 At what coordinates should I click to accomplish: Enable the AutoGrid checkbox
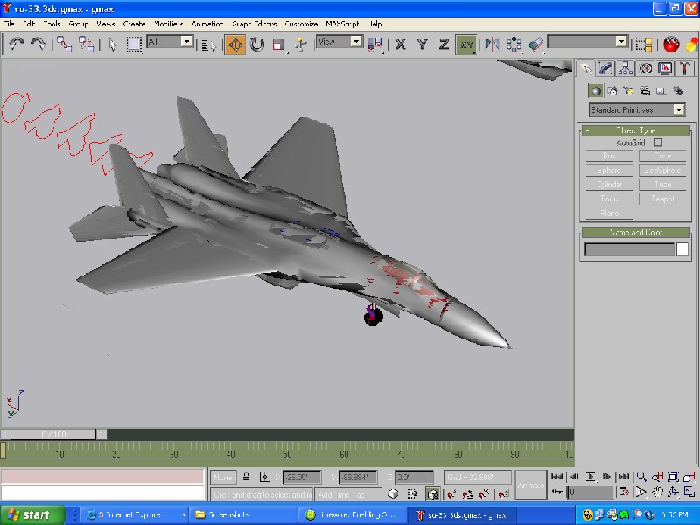click(658, 143)
